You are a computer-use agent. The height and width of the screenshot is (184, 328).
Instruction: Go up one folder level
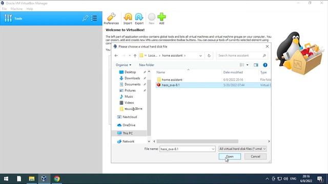[x=135, y=56]
